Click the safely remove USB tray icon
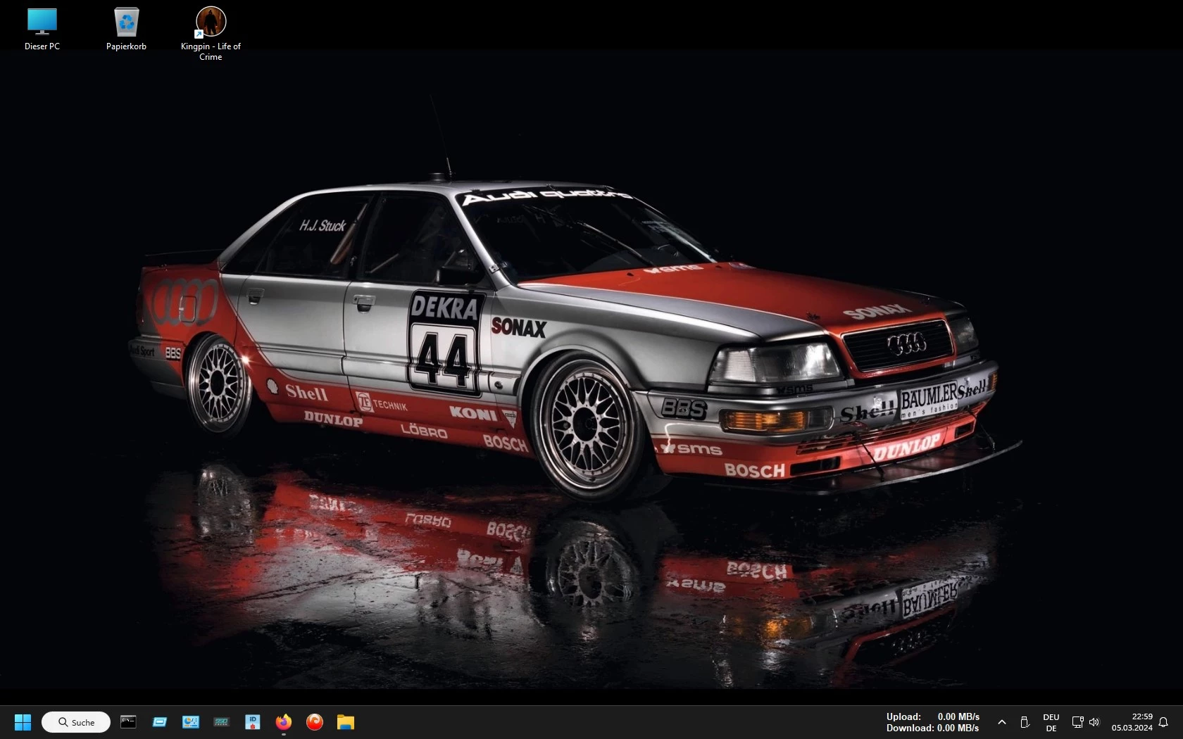The width and height of the screenshot is (1183, 739). click(x=1025, y=722)
